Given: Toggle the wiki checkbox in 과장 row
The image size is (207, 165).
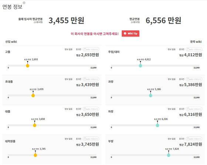Looking at the screenshot, I should [x=188, y=79].
